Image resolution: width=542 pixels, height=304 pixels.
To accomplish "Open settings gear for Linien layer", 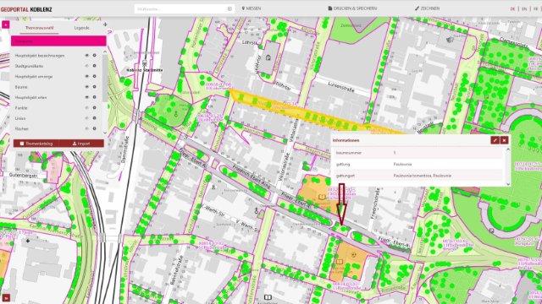I will pos(94,118).
